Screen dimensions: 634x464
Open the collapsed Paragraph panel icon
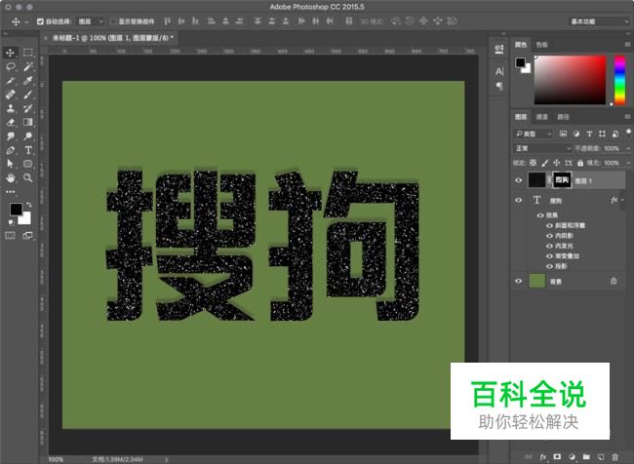click(499, 86)
